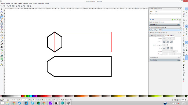Toggle current layer visibility in status bar
This screenshot has height=105, width=188.
tap(20, 100)
